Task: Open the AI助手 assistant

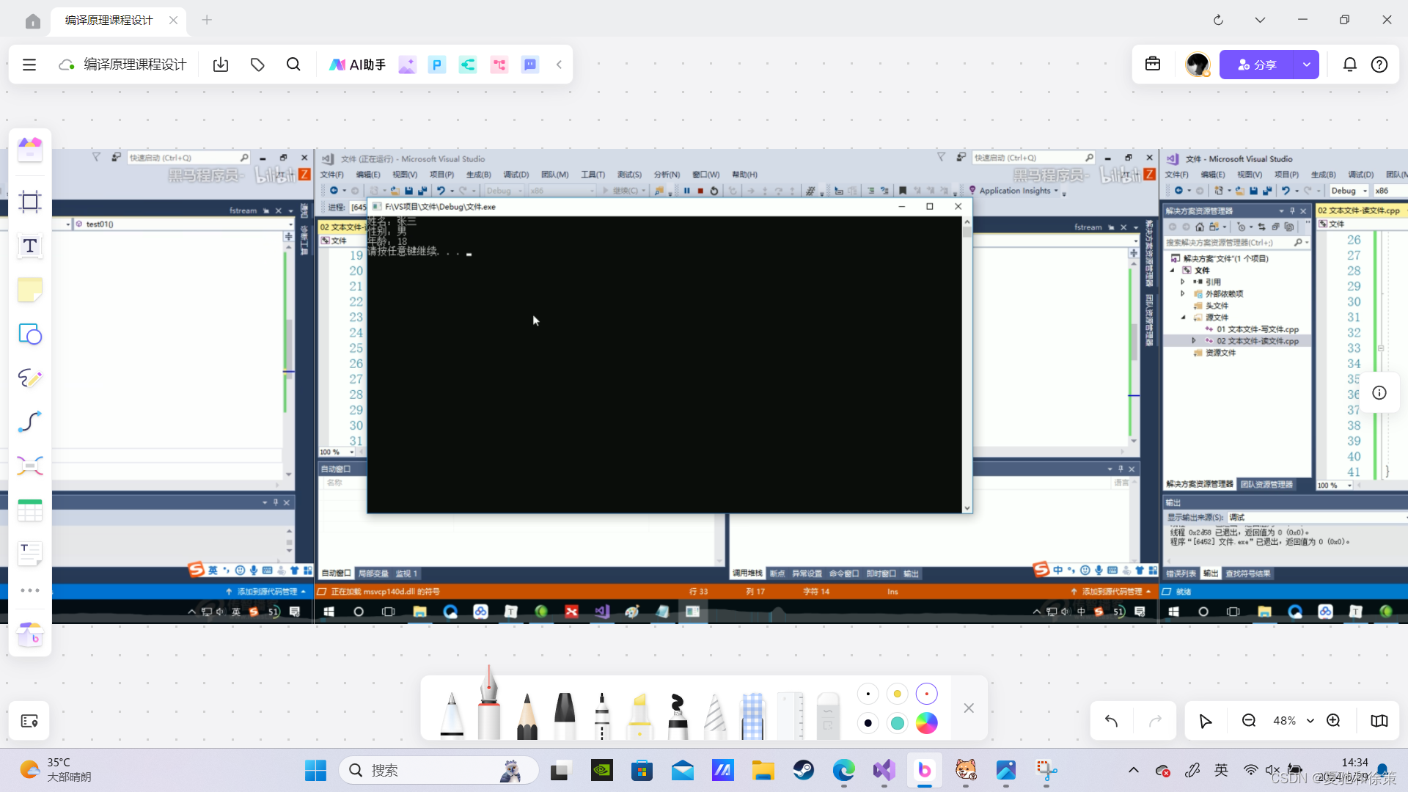Action: (x=357, y=65)
